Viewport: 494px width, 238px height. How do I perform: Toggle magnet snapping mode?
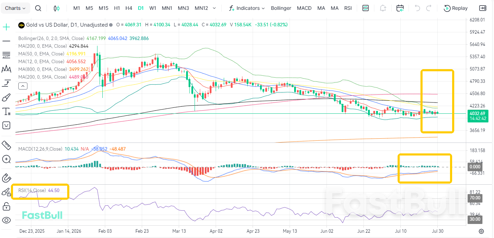pos(6,178)
